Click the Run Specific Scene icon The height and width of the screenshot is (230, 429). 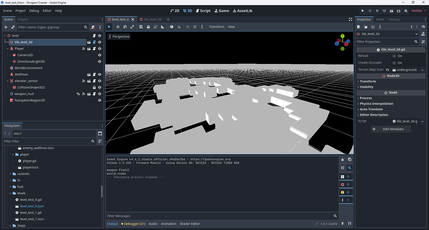point(399,10)
